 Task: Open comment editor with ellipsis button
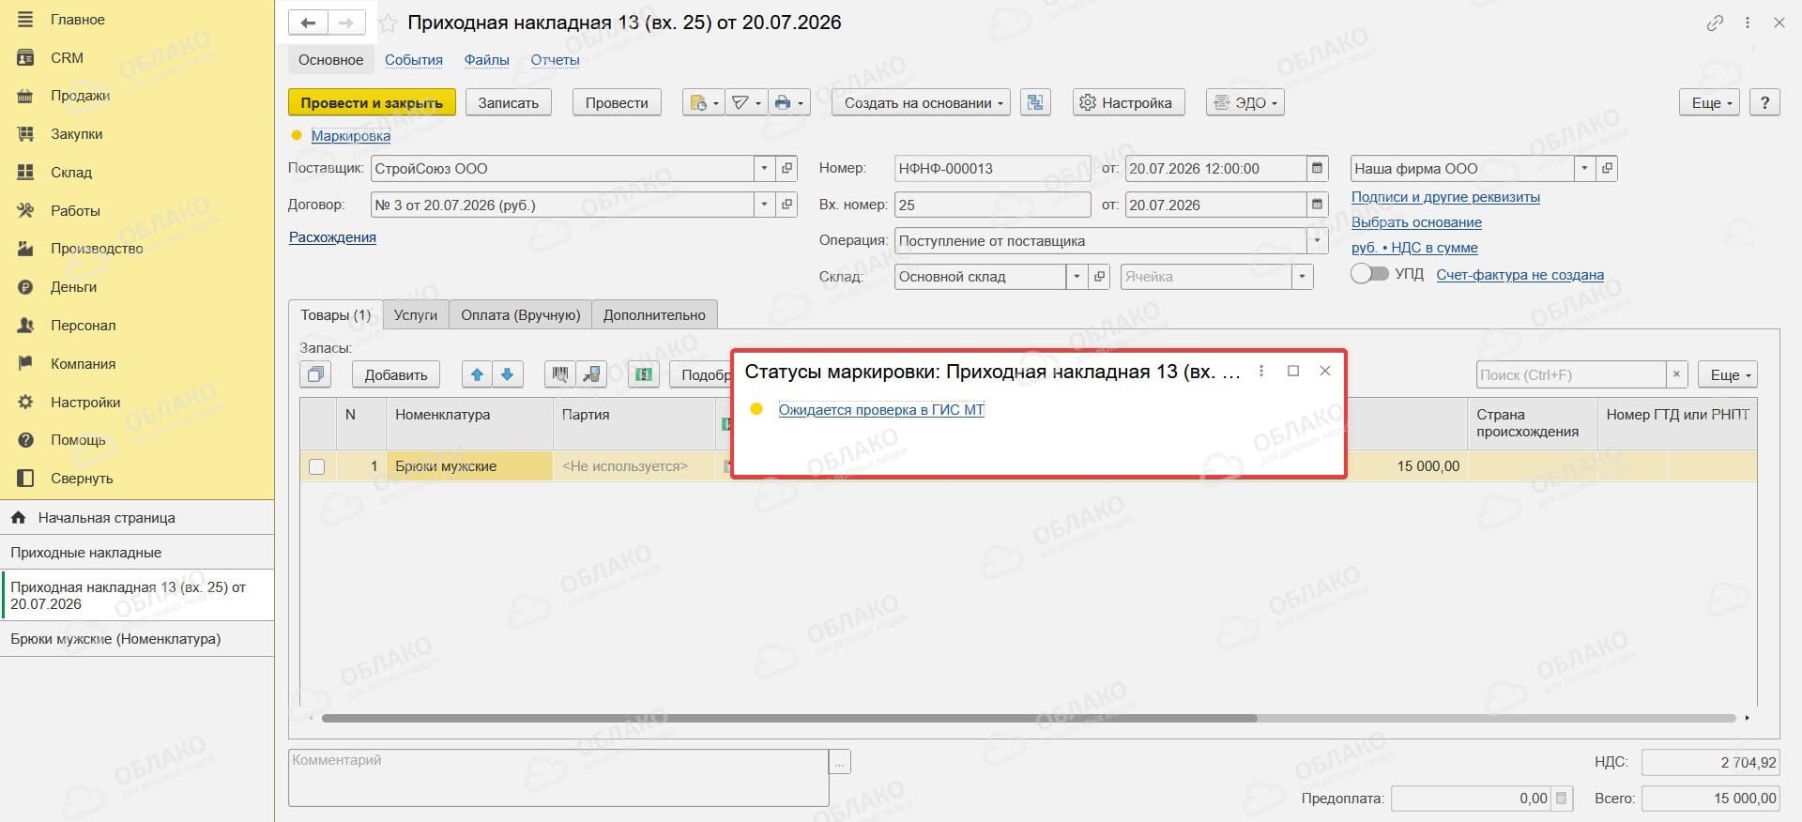click(840, 762)
